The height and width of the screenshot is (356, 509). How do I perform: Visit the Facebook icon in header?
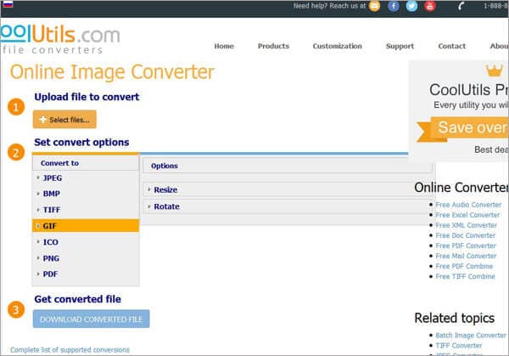[x=393, y=6]
